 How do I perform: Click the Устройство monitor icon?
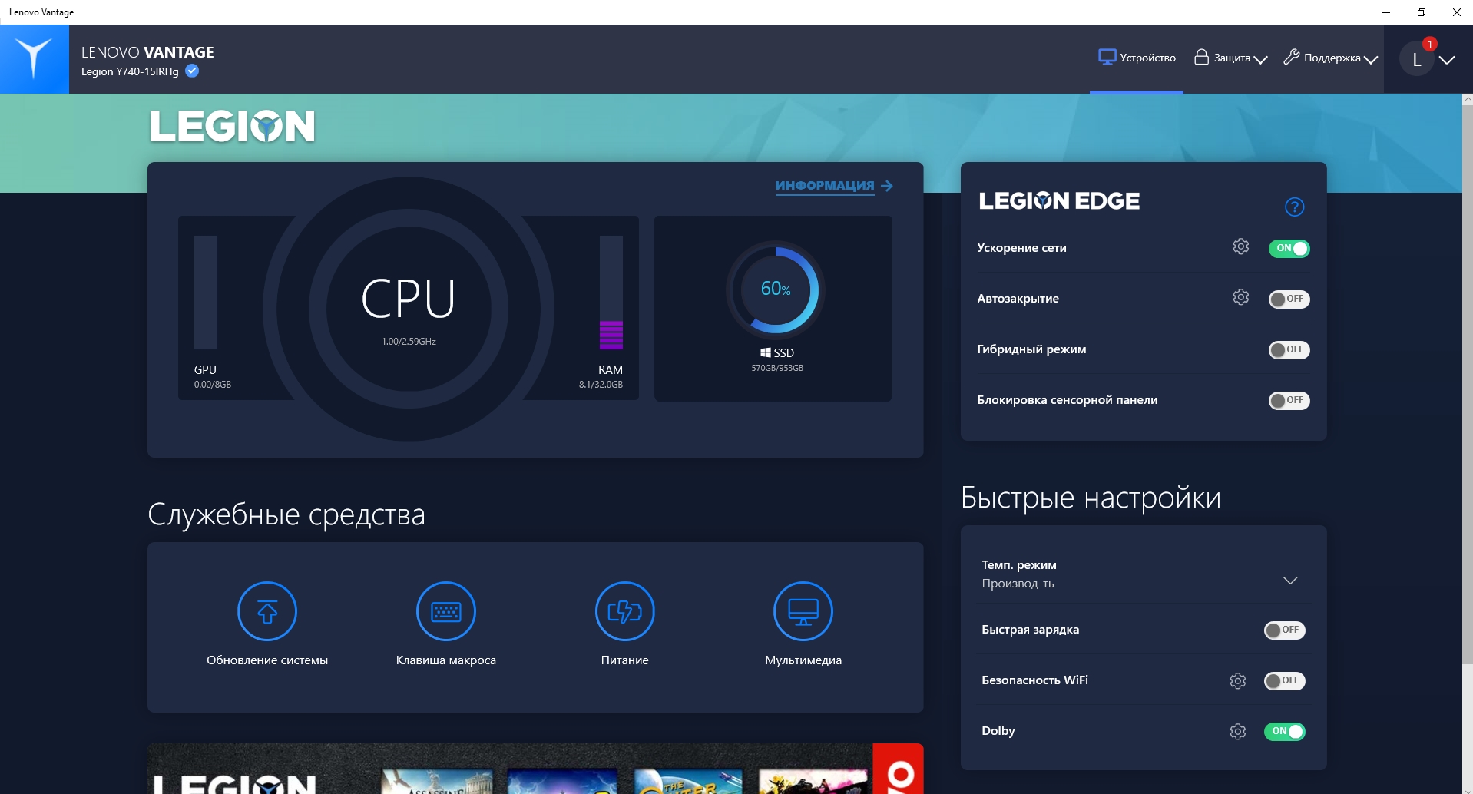click(x=1107, y=57)
